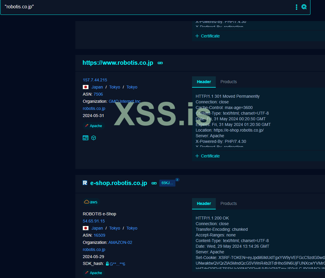Open GMO Internet,Inc organization link
The image size is (325, 278).
tap(125, 101)
